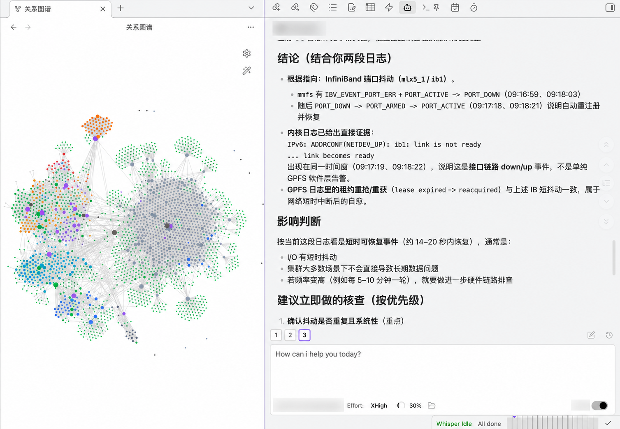Click the '内核日志已给出直接证据' bullet
620x429 pixels.
coord(330,133)
